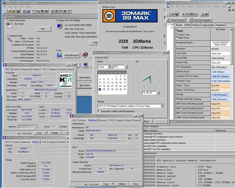Screen dimensions: 235x188
Task: Open the purple help book icon
Action: tap(85, 55)
